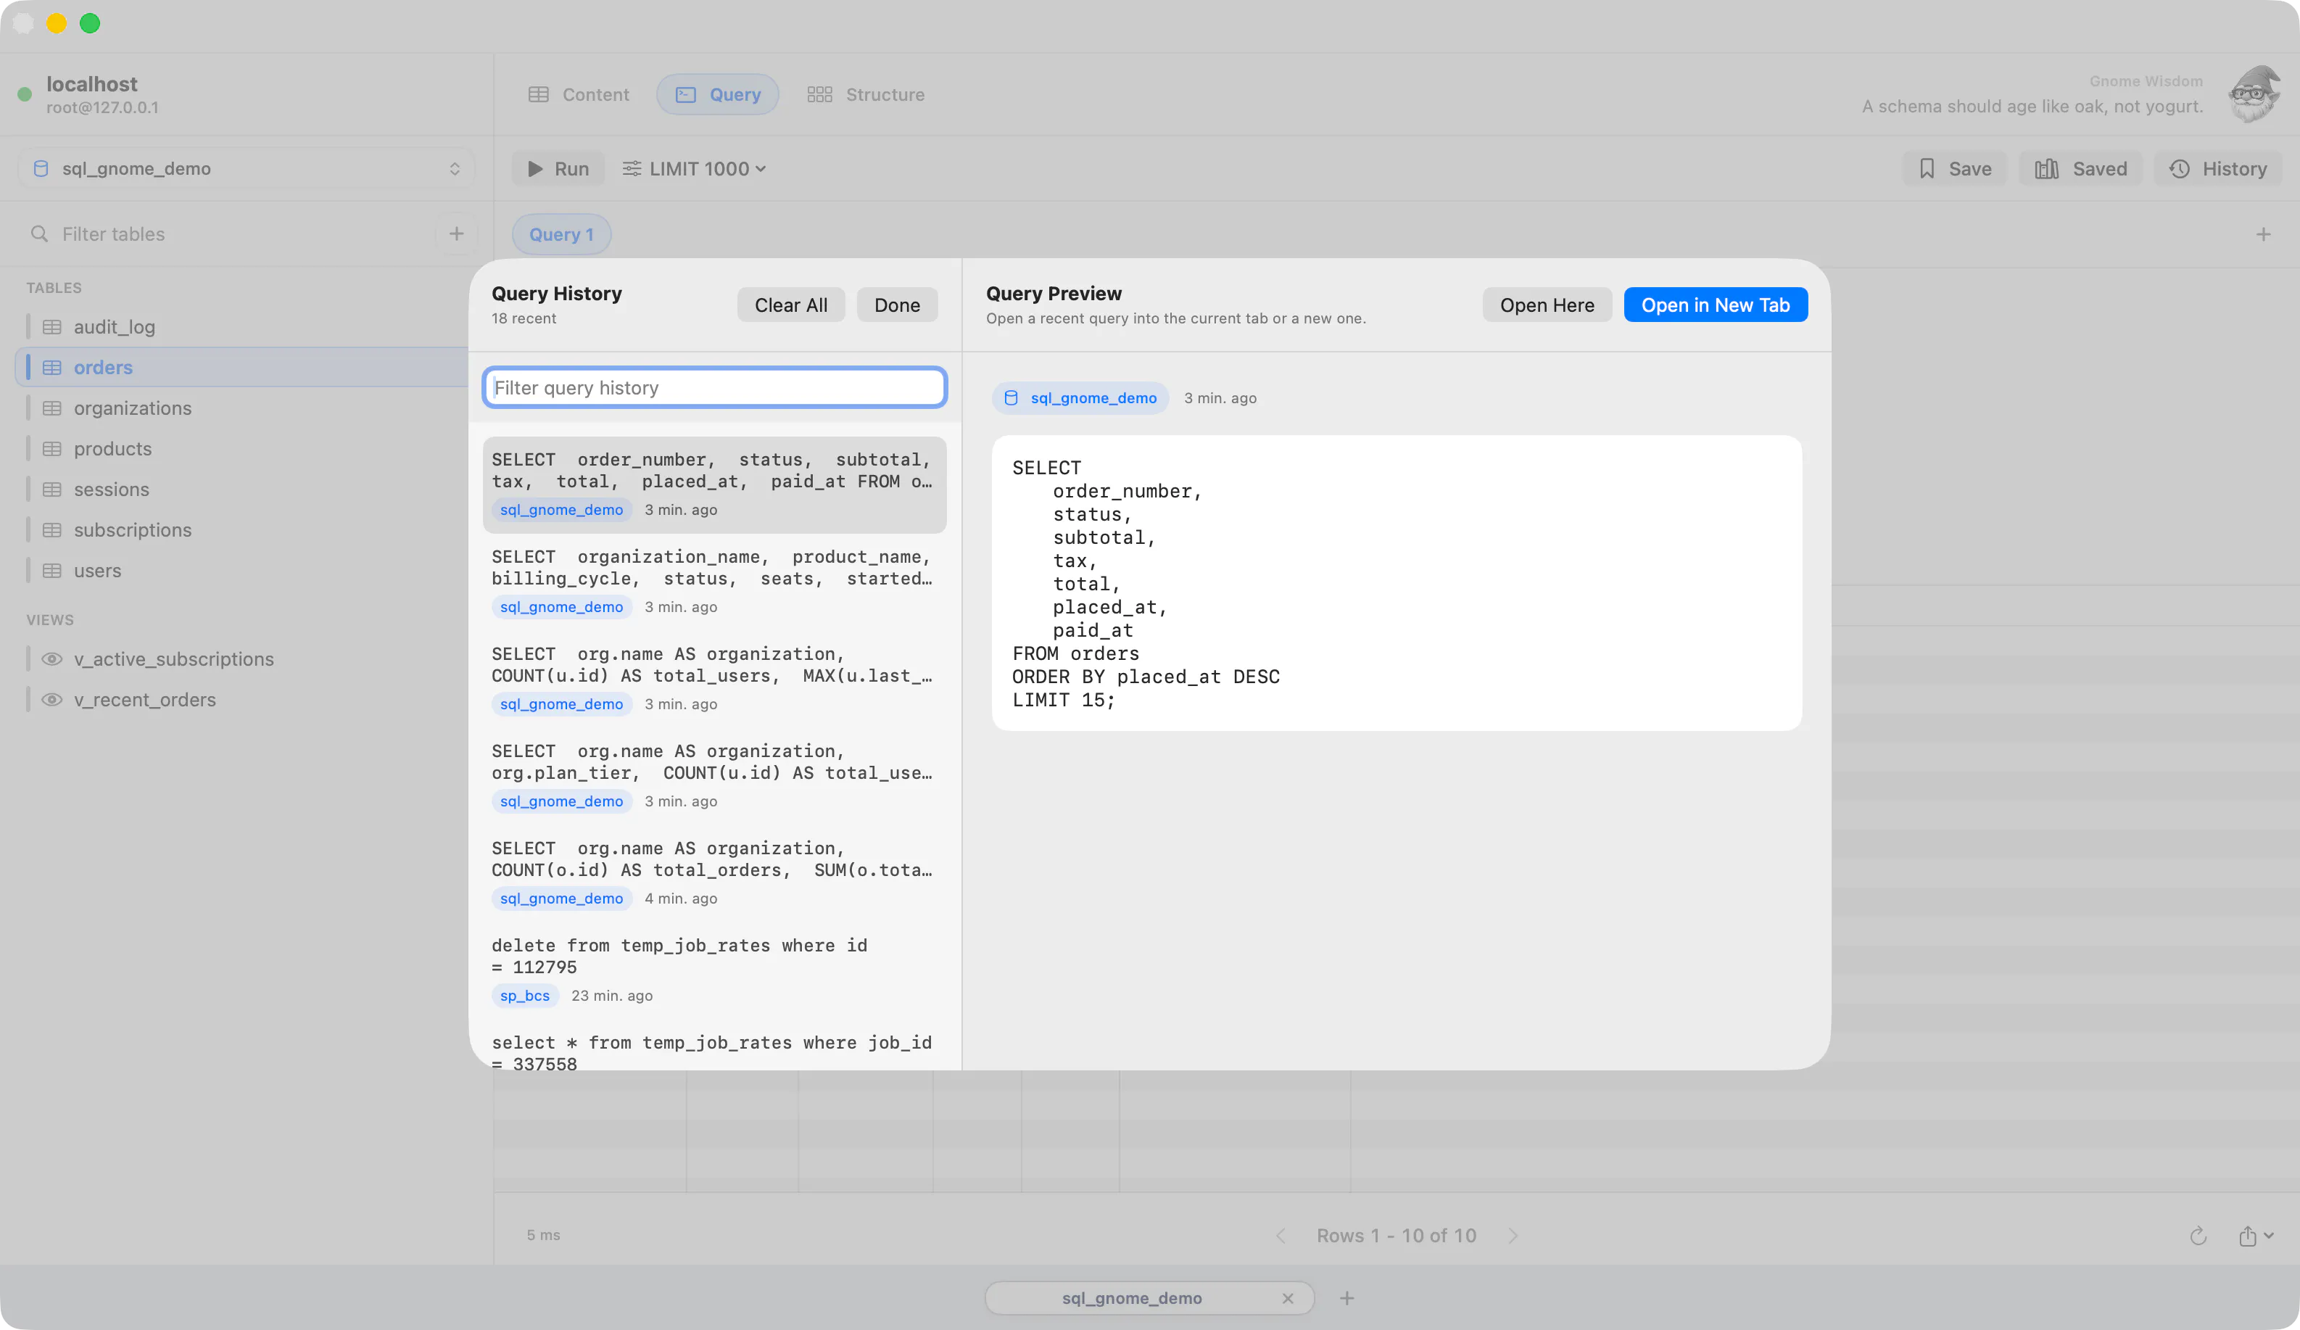The width and height of the screenshot is (2300, 1330).
Task: Go to previous rows page arrow
Action: tap(1281, 1236)
